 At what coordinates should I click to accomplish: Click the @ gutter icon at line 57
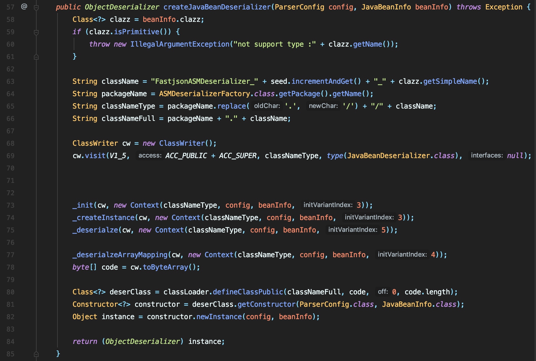[x=24, y=6]
